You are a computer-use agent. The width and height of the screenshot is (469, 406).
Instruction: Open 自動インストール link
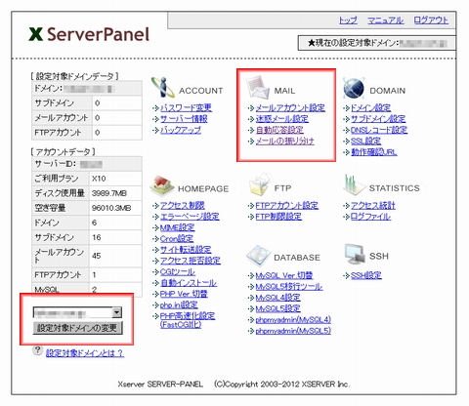pyautogui.click(x=189, y=283)
